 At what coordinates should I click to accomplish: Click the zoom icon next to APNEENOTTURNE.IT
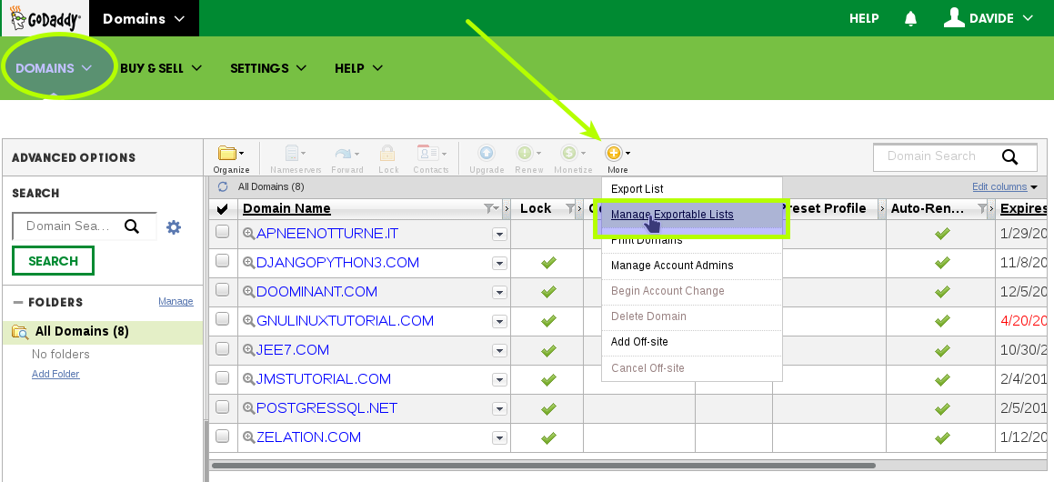pyautogui.click(x=248, y=233)
